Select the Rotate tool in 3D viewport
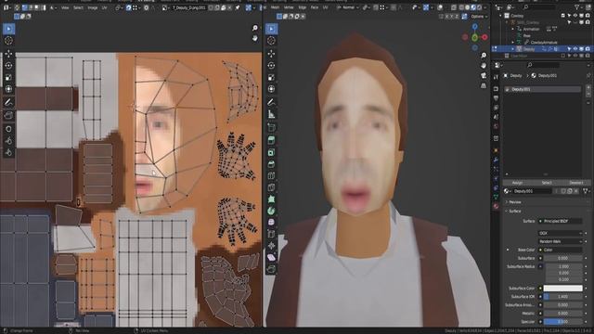 (x=271, y=66)
